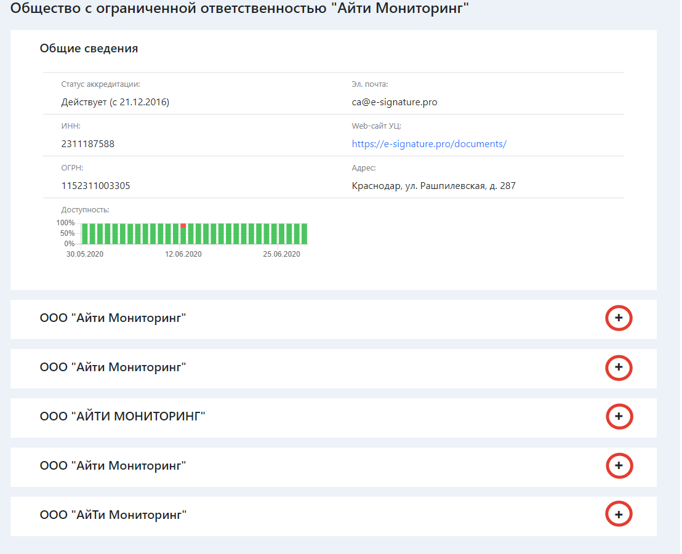The image size is (682, 554).
Task: Click the address Краснодар, ул. Рашпилевская
Action: (x=433, y=186)
